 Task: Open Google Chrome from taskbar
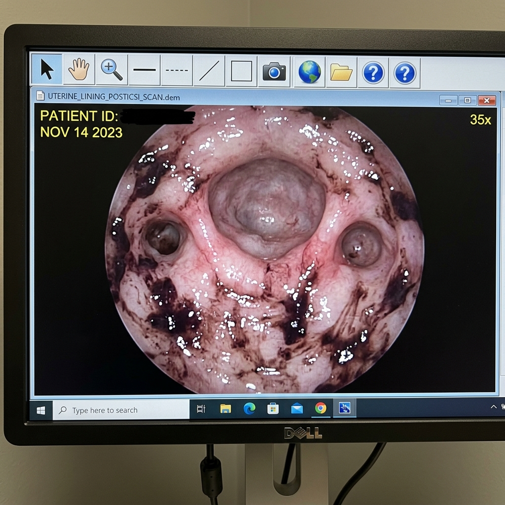pos(321,408)
